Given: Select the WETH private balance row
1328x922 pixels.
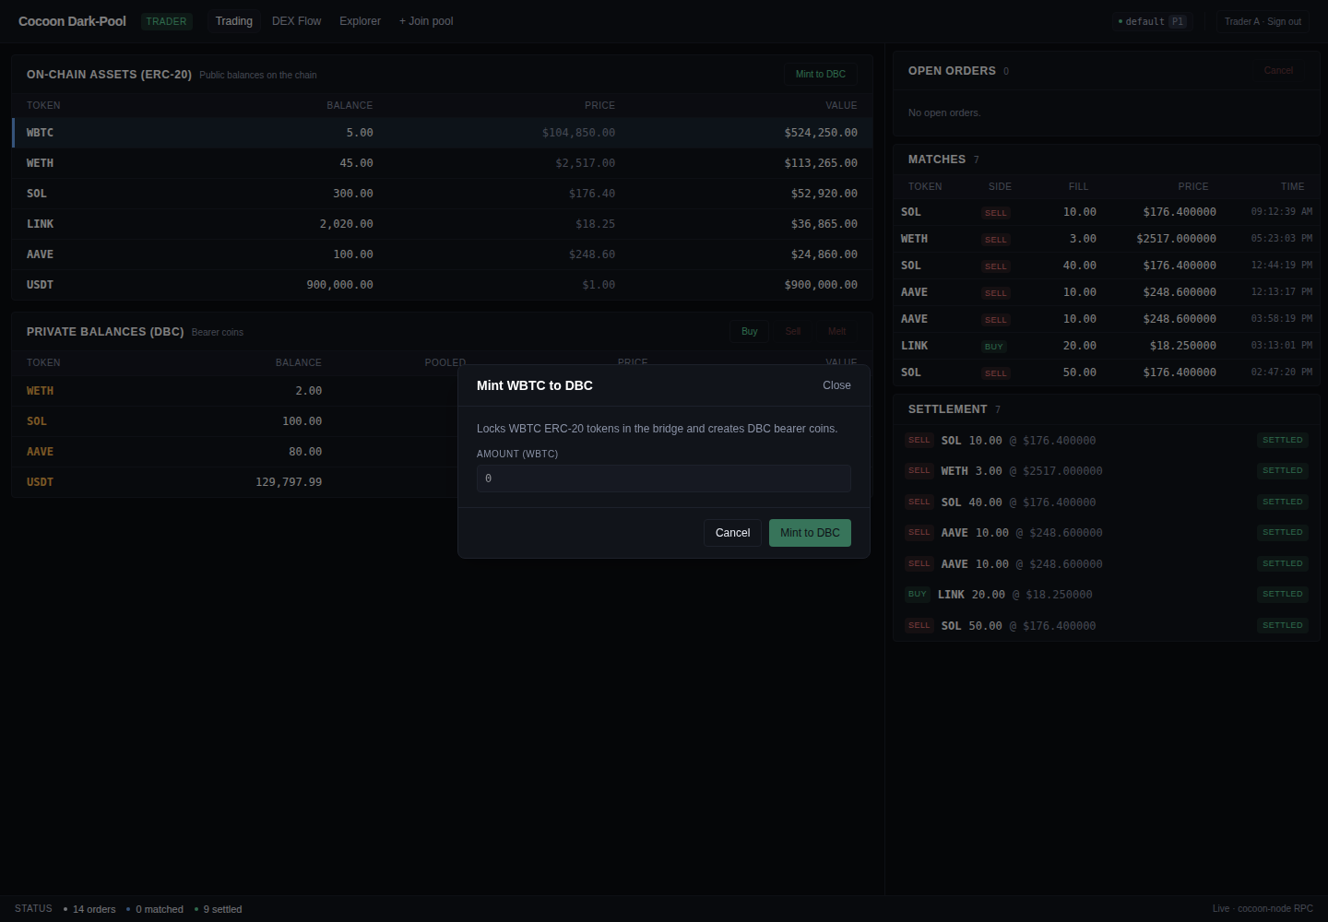Looking at the screenshot, I should click(235, 391).
